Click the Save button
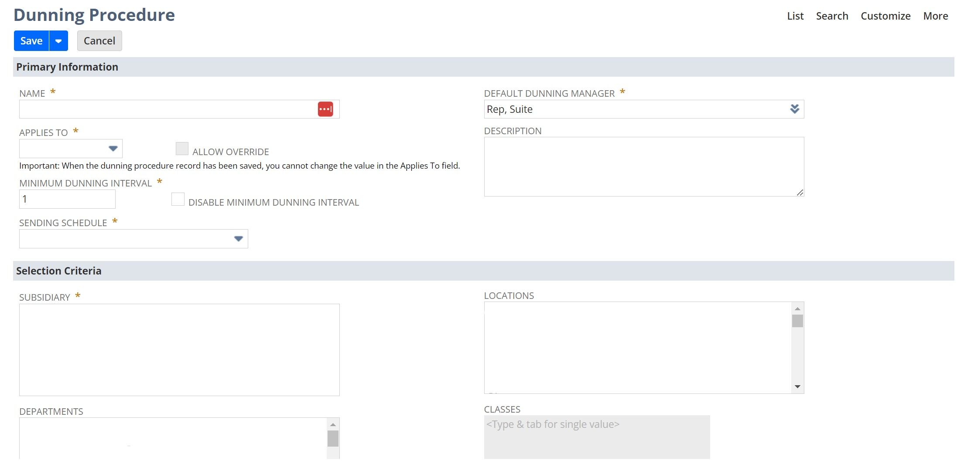This screenshot has height=461, width=964. pos(31,41)
